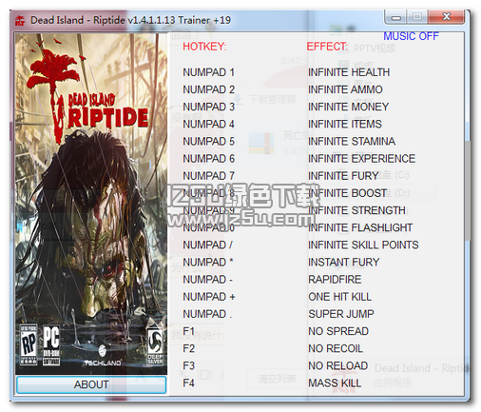Select the INSTANT FURY effect text
Viewport: 481px width, 412px height.
344,262
